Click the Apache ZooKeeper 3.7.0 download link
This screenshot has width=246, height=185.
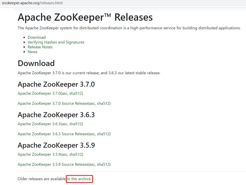point(40,93)
